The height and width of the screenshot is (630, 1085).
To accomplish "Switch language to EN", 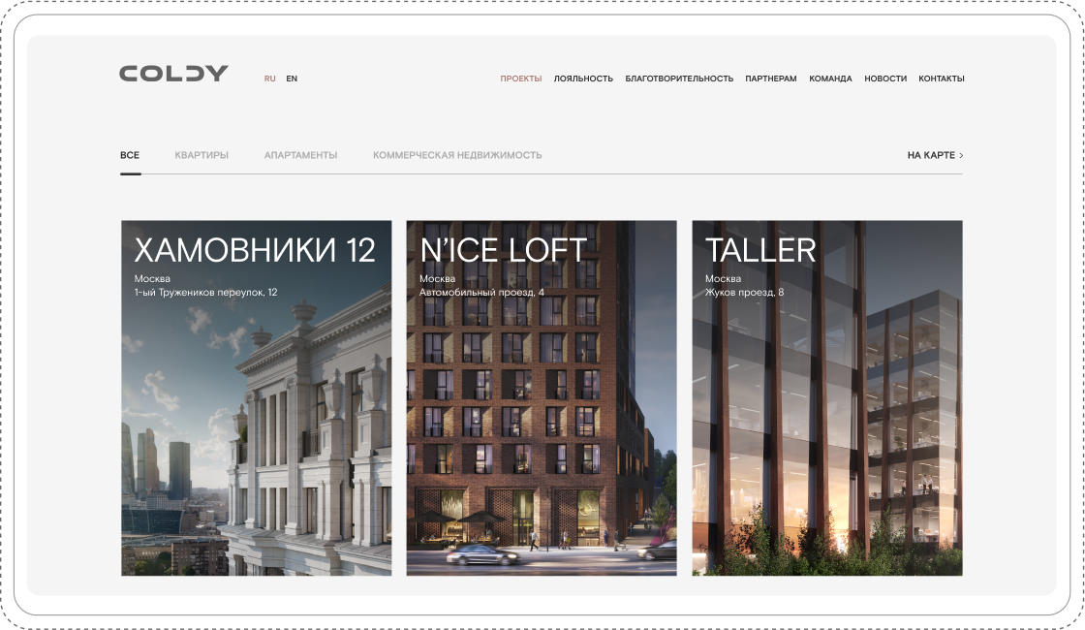I will point(292,79).
